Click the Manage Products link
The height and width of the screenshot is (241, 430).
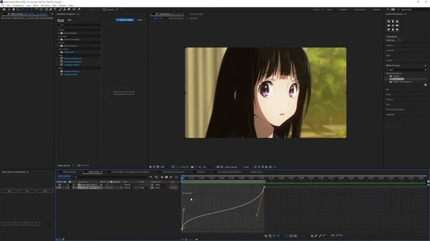[x=72, y=72]
